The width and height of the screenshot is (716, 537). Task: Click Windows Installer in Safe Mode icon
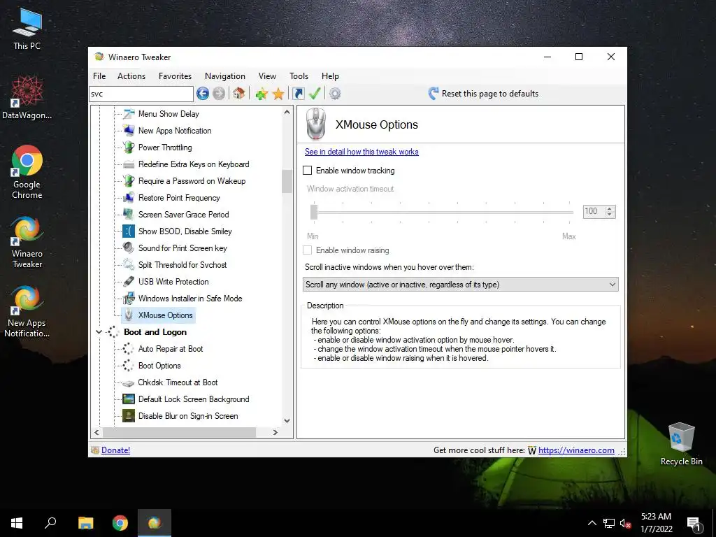(129, 298)
